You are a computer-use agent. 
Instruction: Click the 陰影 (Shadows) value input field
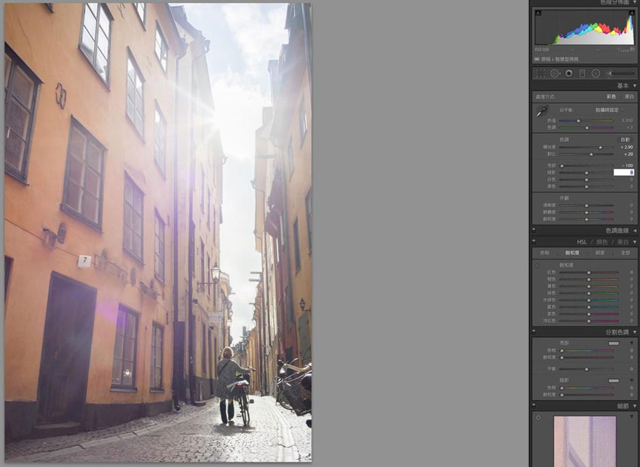coord(623,172)
